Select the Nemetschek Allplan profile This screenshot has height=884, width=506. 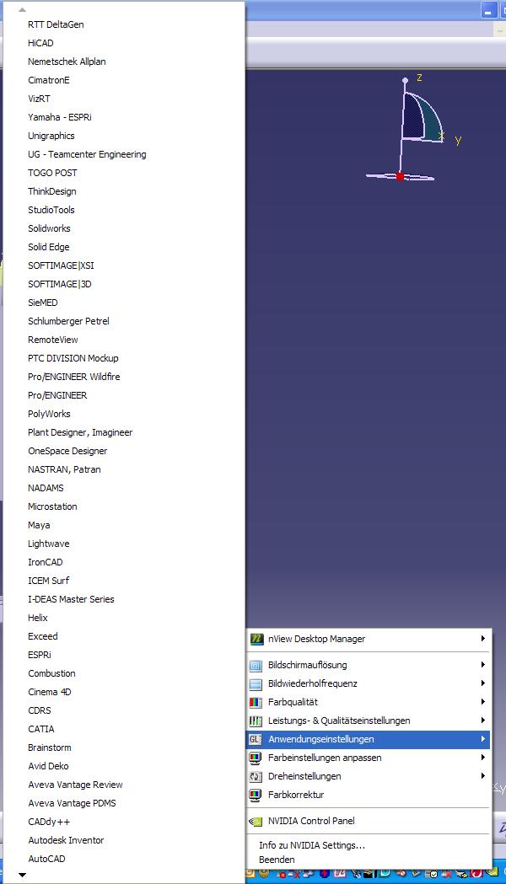[x=67, y=62]
